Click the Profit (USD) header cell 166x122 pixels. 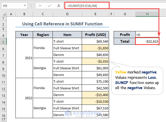pyautogui.click(x=95, y=35)
